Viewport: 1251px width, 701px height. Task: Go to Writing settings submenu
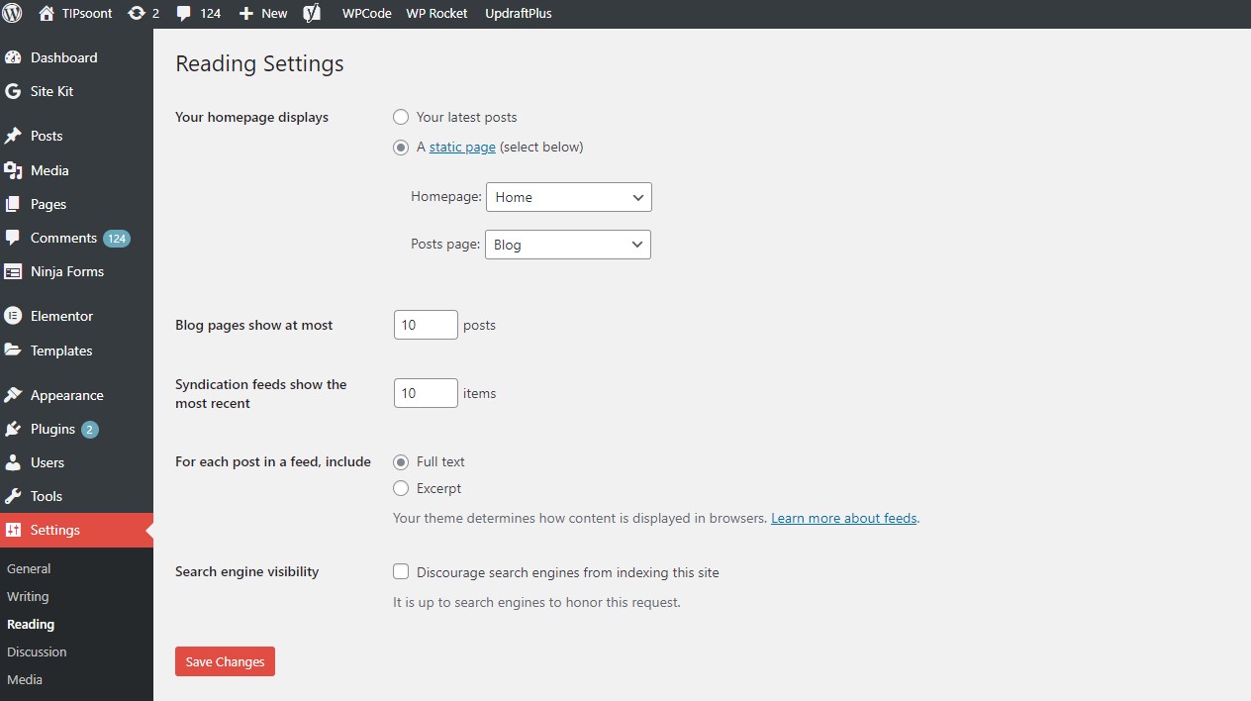click(x=28, y=596)
